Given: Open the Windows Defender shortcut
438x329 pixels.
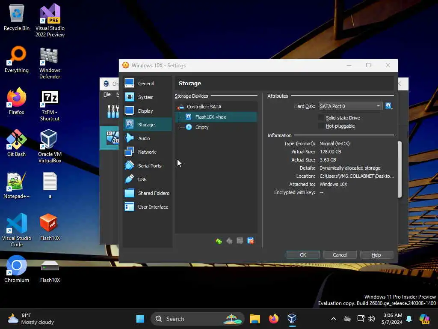Looking at the screenshot, I should [50, 63].
